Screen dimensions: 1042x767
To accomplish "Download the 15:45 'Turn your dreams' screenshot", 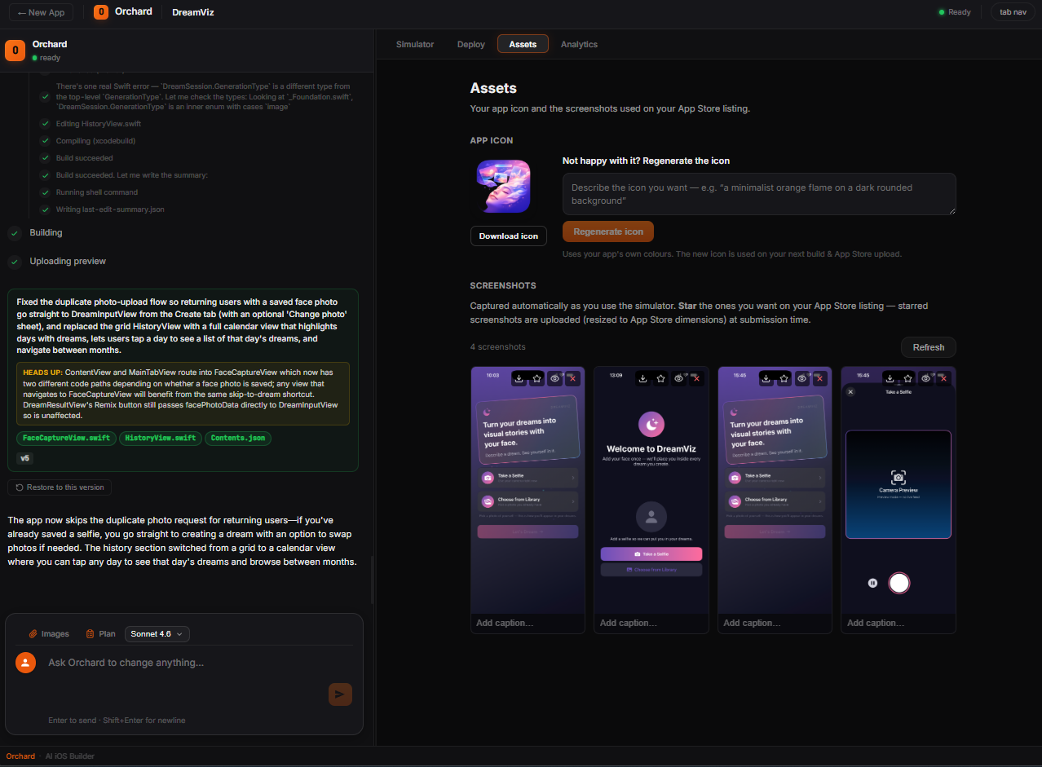I will [766, 378].
